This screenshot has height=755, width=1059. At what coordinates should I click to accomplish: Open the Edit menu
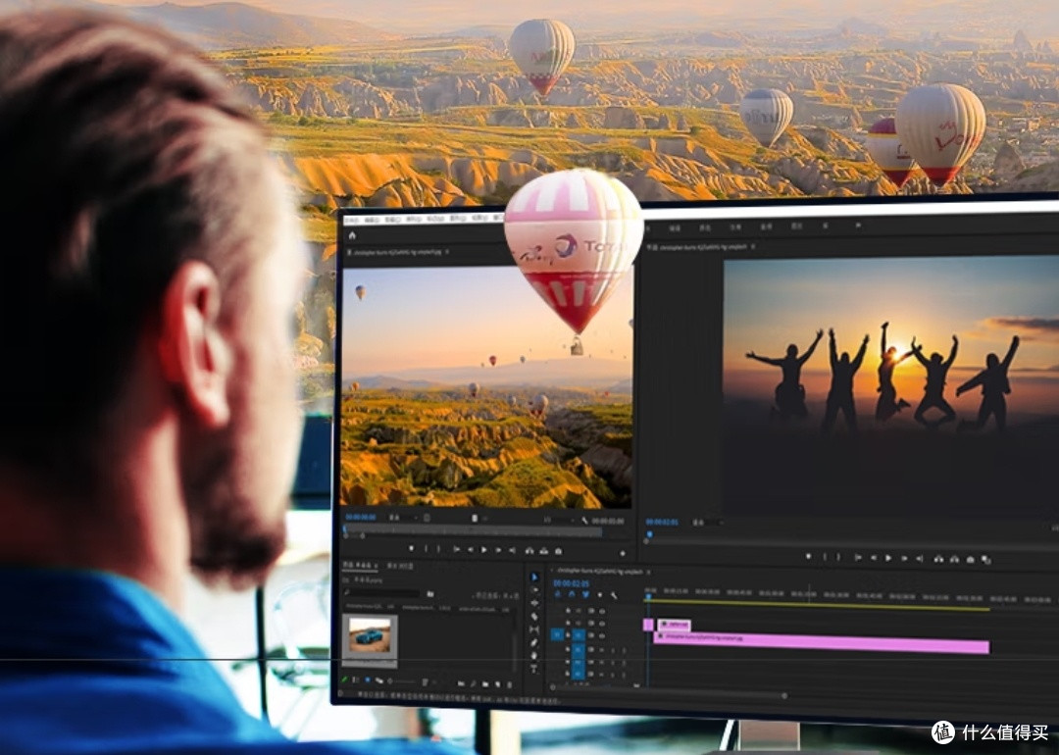coord(373,219)
